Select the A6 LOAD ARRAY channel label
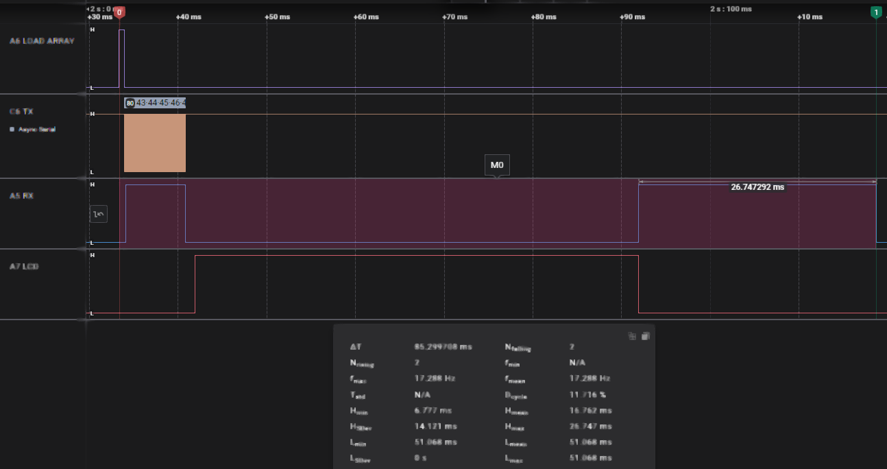 (x=41, y=40)
